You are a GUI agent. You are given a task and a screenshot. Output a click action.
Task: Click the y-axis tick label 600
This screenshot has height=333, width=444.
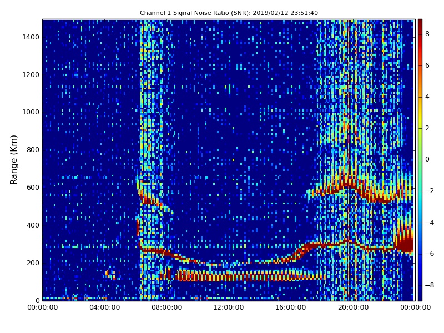pyautogui.click(x=33, y=188)
